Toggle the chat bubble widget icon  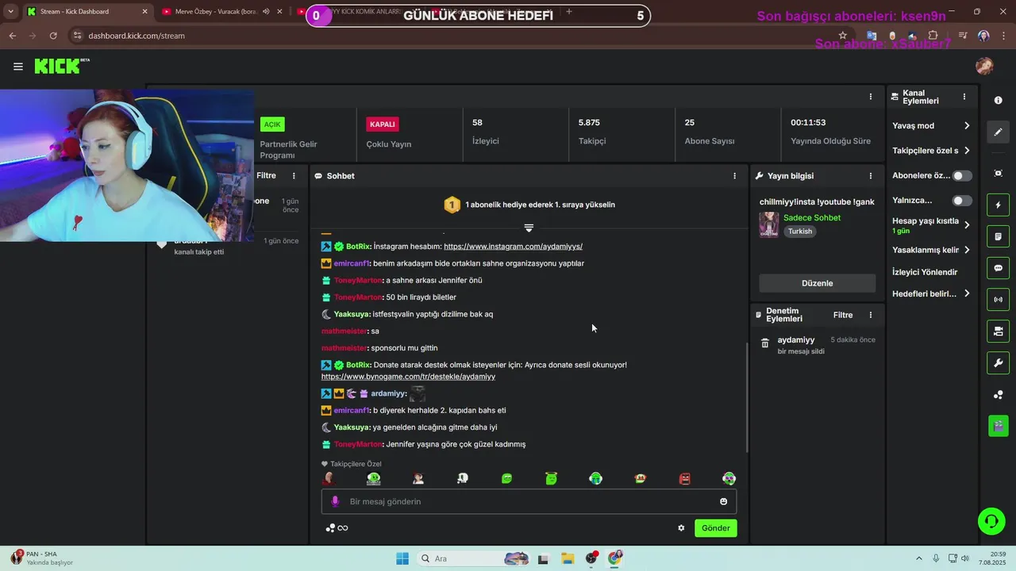click(x=999, y=268)
